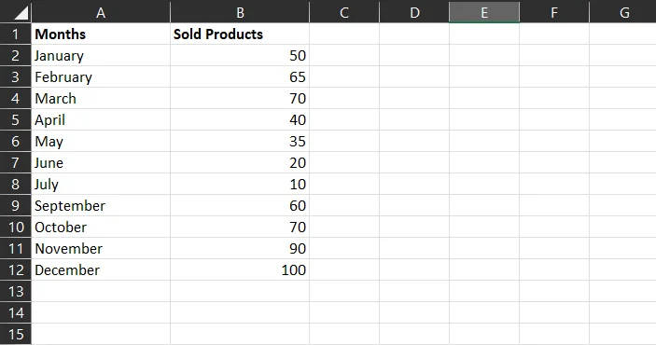Select column D header
The width and height of the screenshot is (656, 345).
pyautogui.click(x=414, y=12)
